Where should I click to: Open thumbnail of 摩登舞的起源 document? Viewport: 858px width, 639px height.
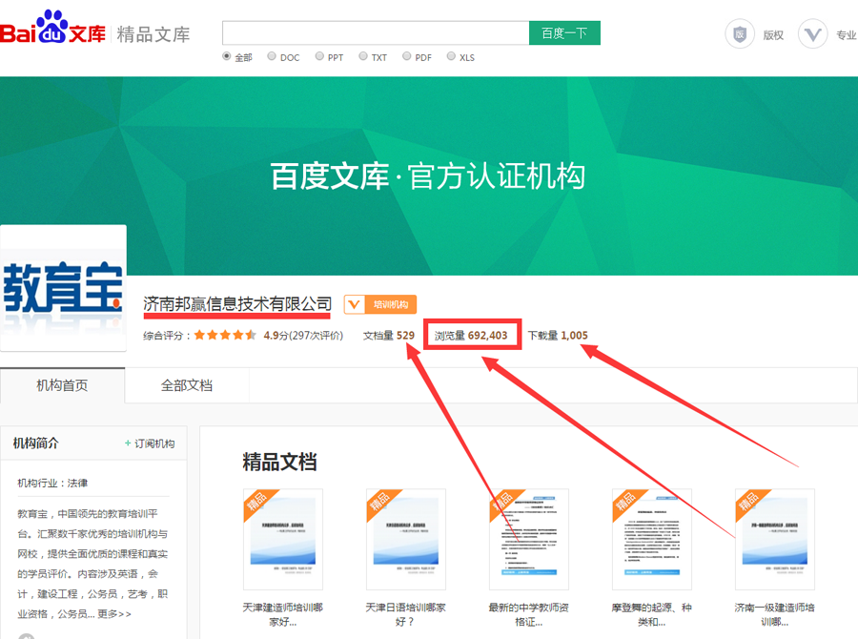pos(652,539)
